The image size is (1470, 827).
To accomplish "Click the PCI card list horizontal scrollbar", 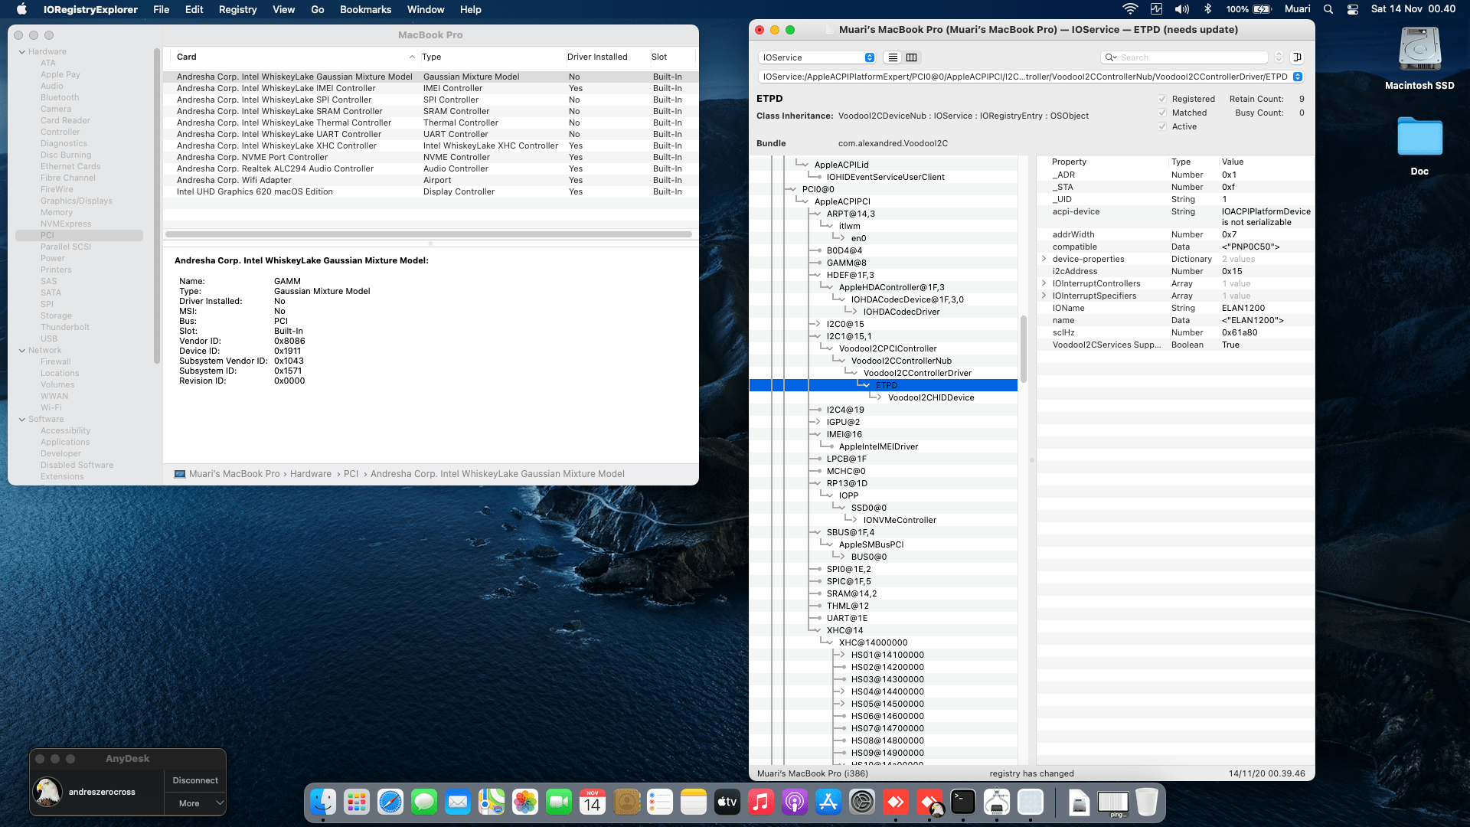I will tap(429, 234).
